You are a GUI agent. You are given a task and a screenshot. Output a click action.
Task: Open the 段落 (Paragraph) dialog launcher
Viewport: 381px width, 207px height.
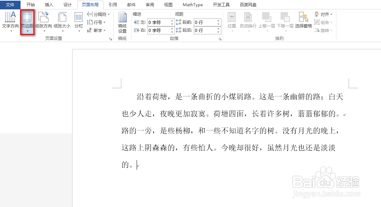[x=220, y=39]
